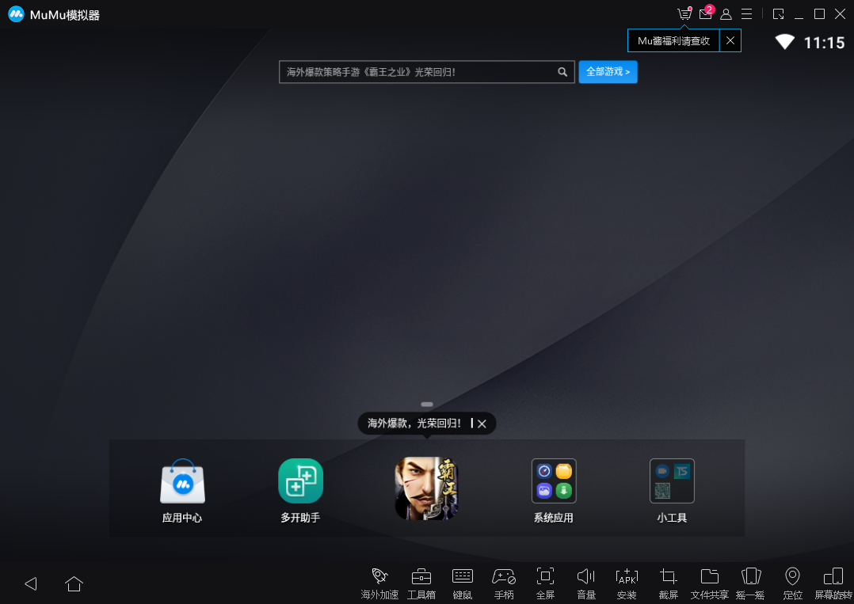
Task: Open the 小工具 folder
Action: point(671,481)
